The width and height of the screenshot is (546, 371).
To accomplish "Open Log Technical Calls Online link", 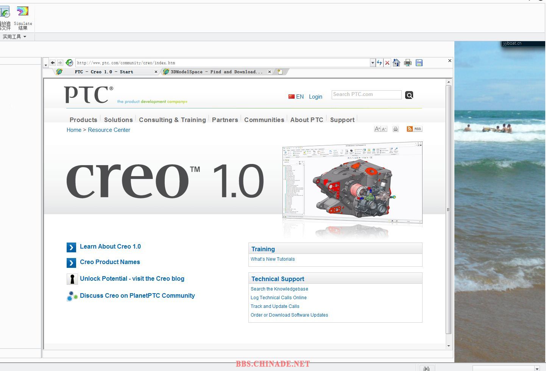I will click(x=279, y=298).
